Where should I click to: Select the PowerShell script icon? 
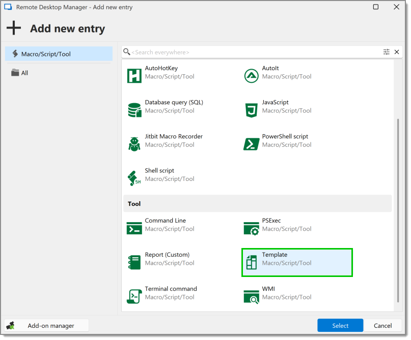[251, 144]
